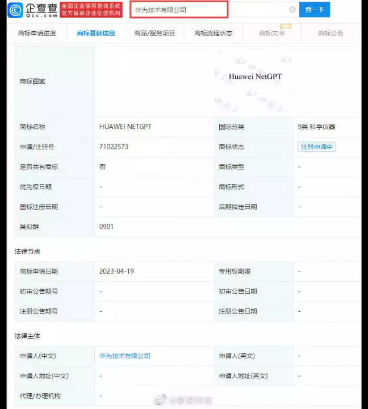The width and height of the screenshot is (368, 409).
Task: Click the 注册公告日期 field label
Action: point(237,311)
